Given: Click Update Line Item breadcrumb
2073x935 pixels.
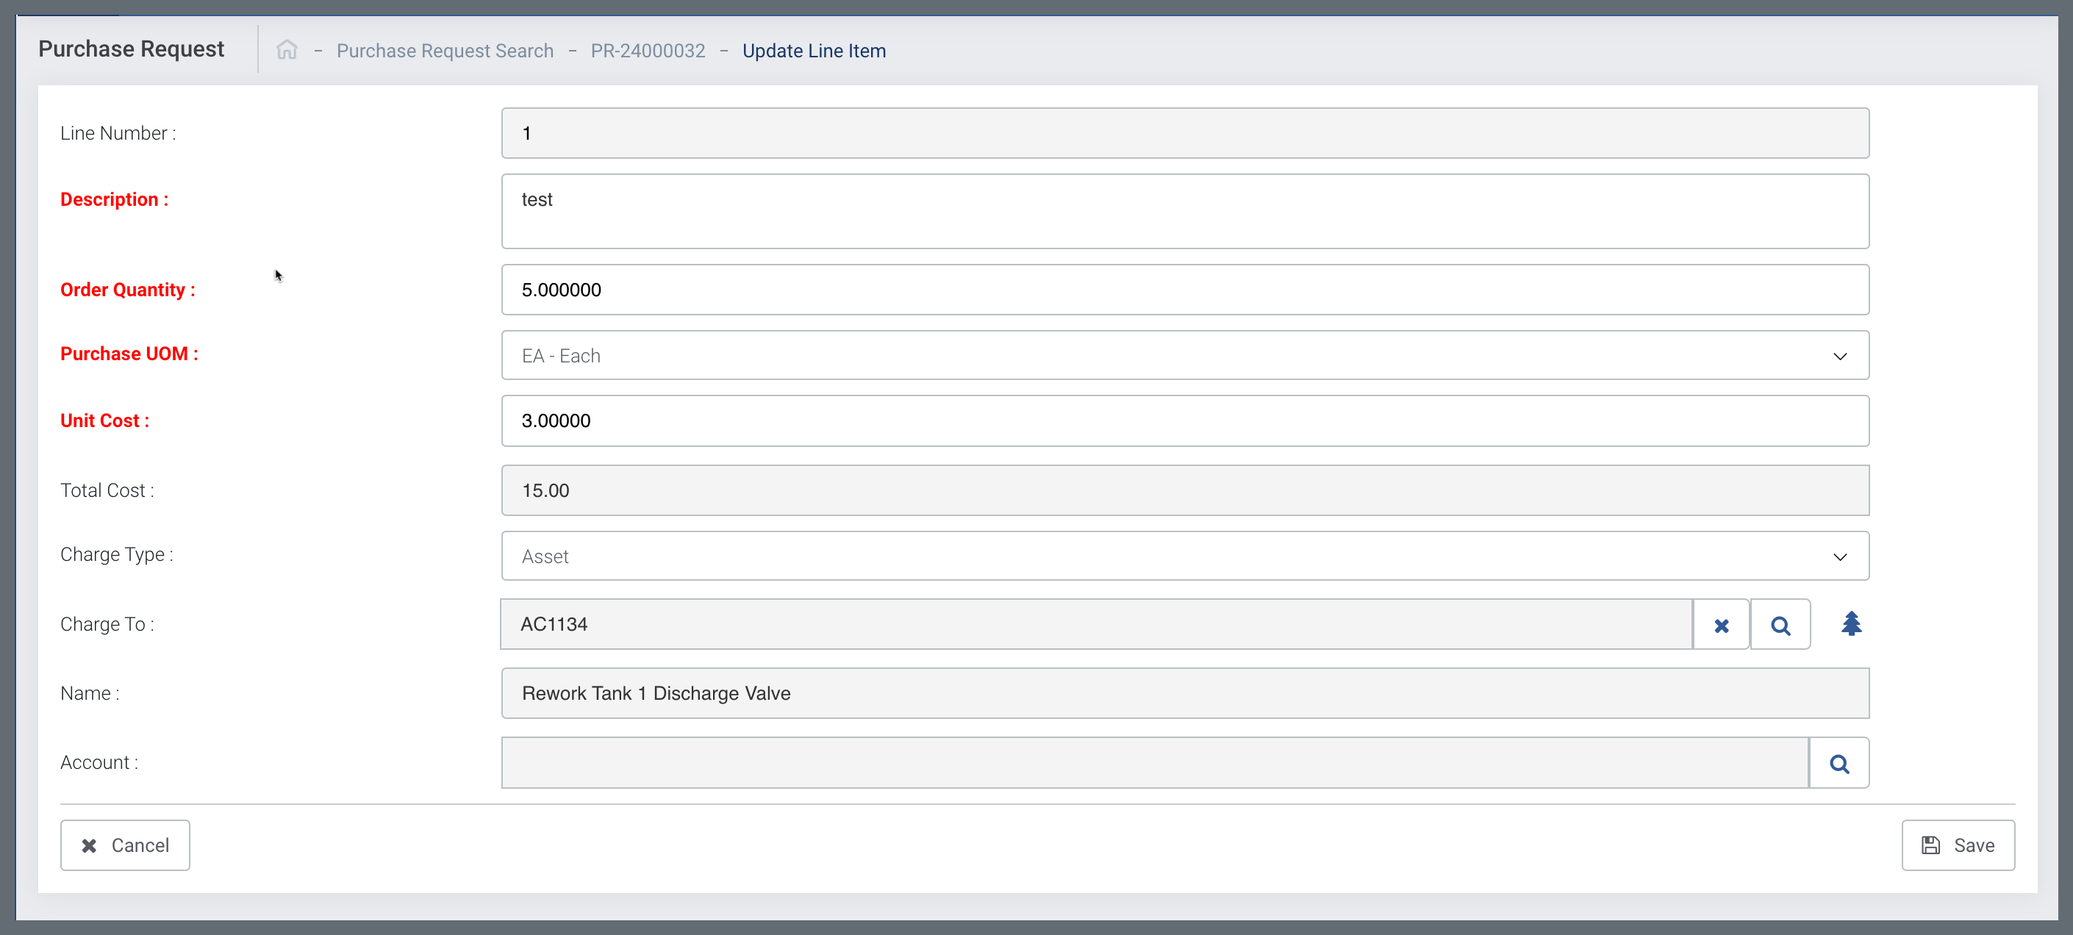Looking at the screenshot, I should point(814,51).
